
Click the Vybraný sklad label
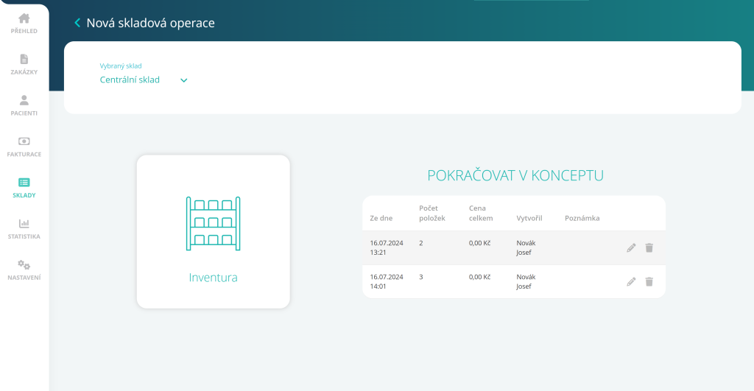pyautogui.click(x=121, y=66)
